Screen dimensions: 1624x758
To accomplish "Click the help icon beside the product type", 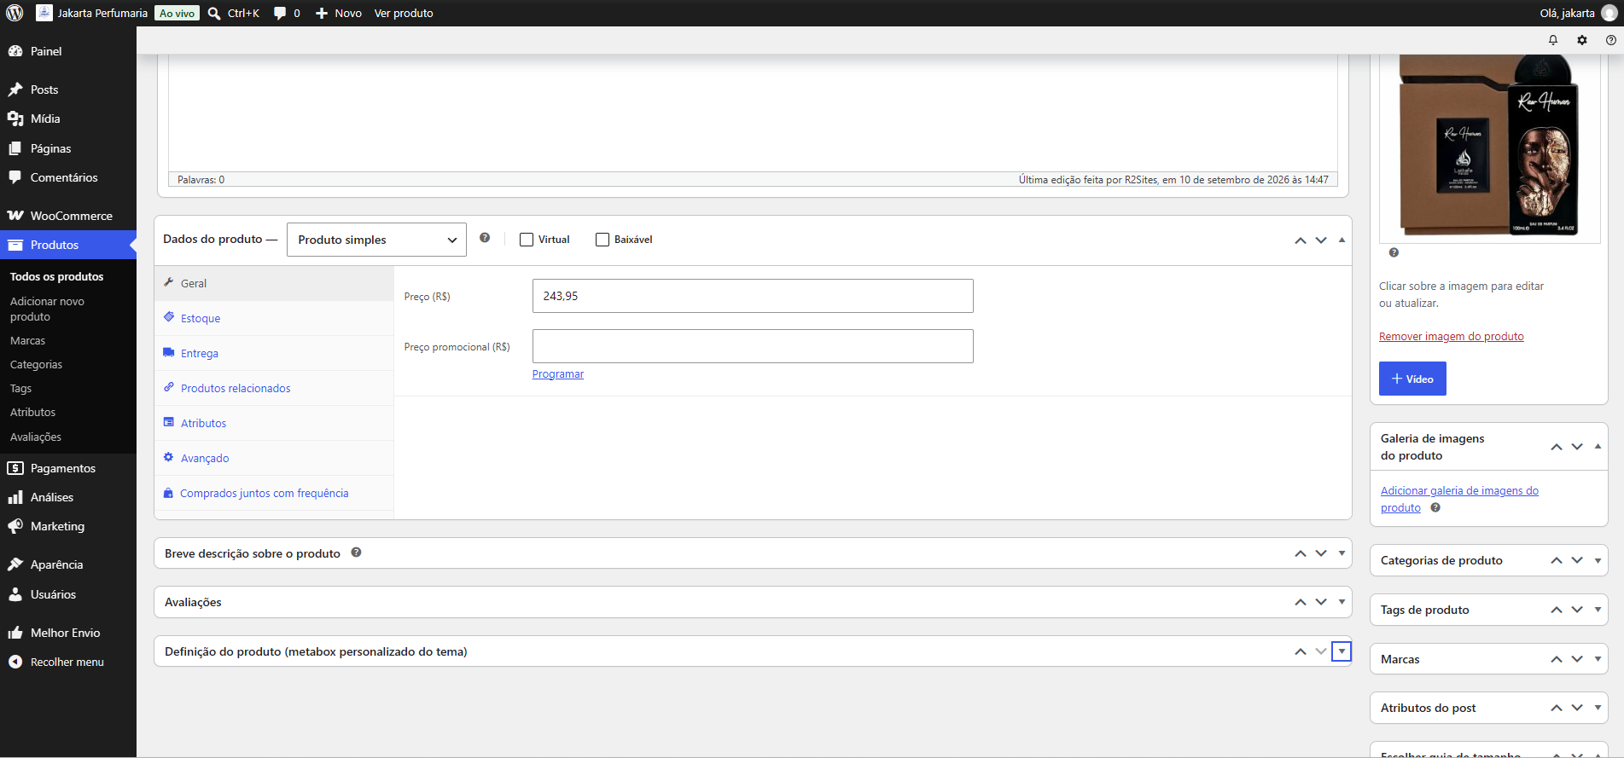I will 485,238.
